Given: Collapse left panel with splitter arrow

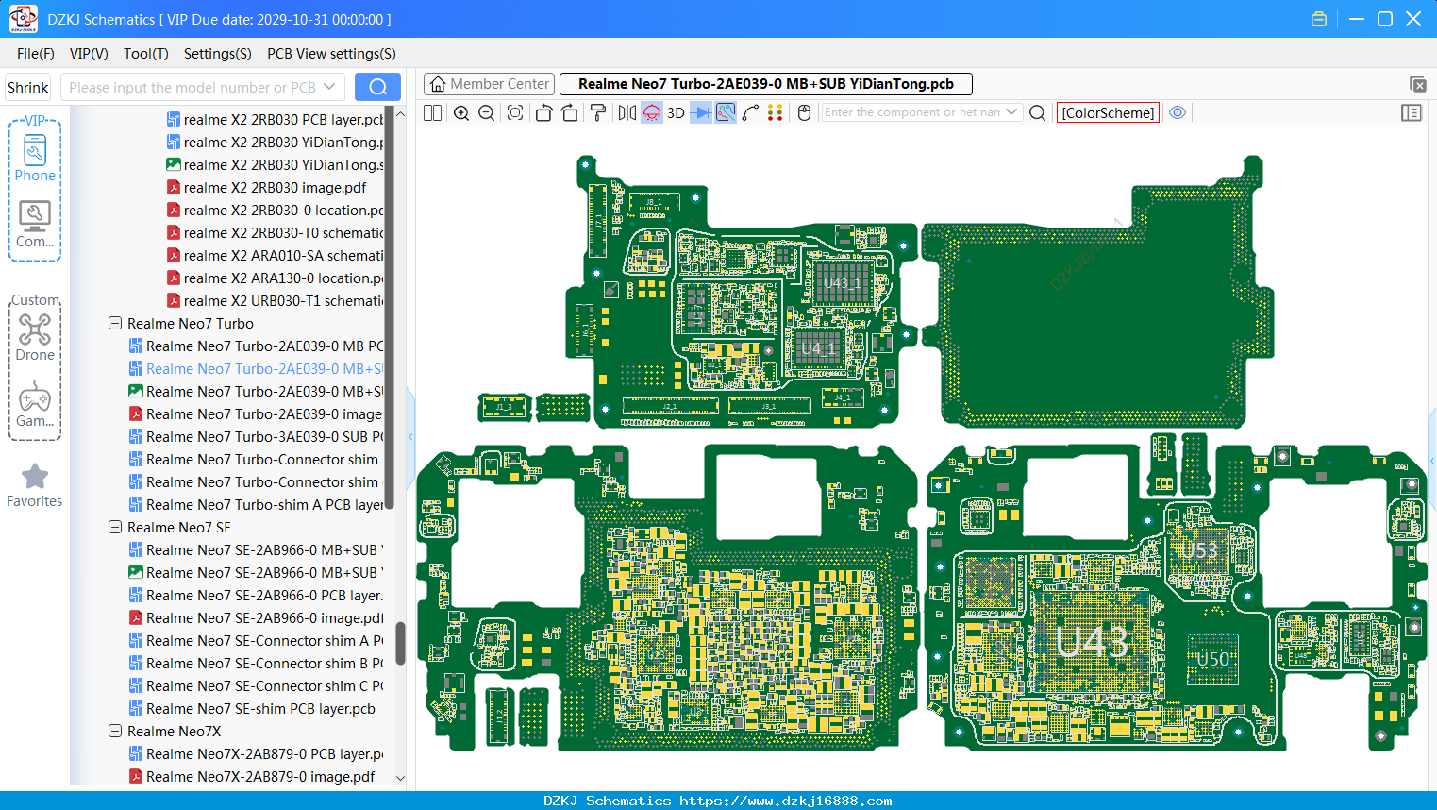Looking at the screenshot, I should click(410, 437).
